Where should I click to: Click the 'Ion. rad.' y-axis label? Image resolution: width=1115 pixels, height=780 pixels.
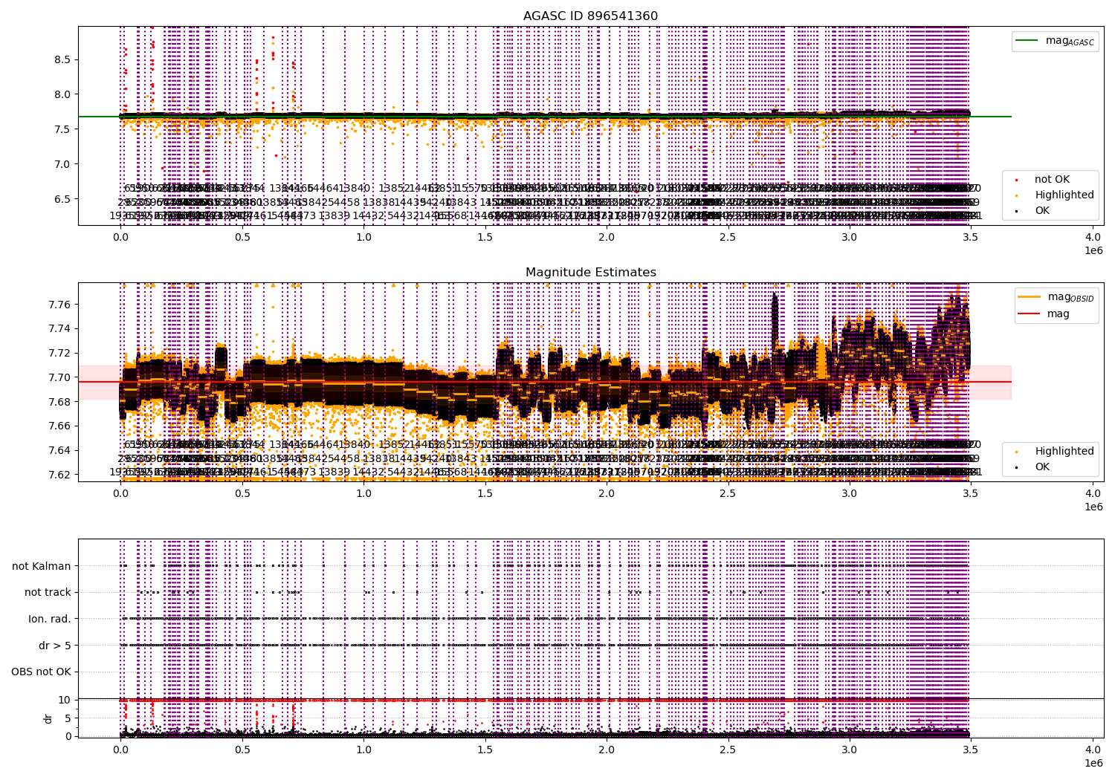[50, 619]
